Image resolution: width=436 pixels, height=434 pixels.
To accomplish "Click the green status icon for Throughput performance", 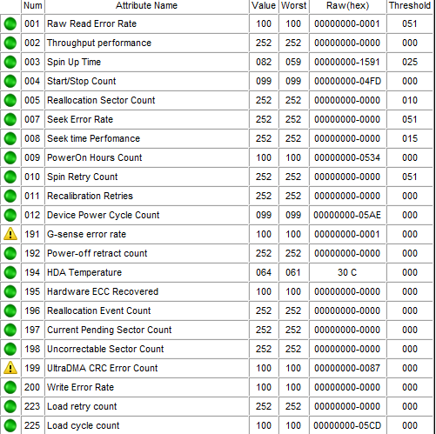I will tap(10, 43).
